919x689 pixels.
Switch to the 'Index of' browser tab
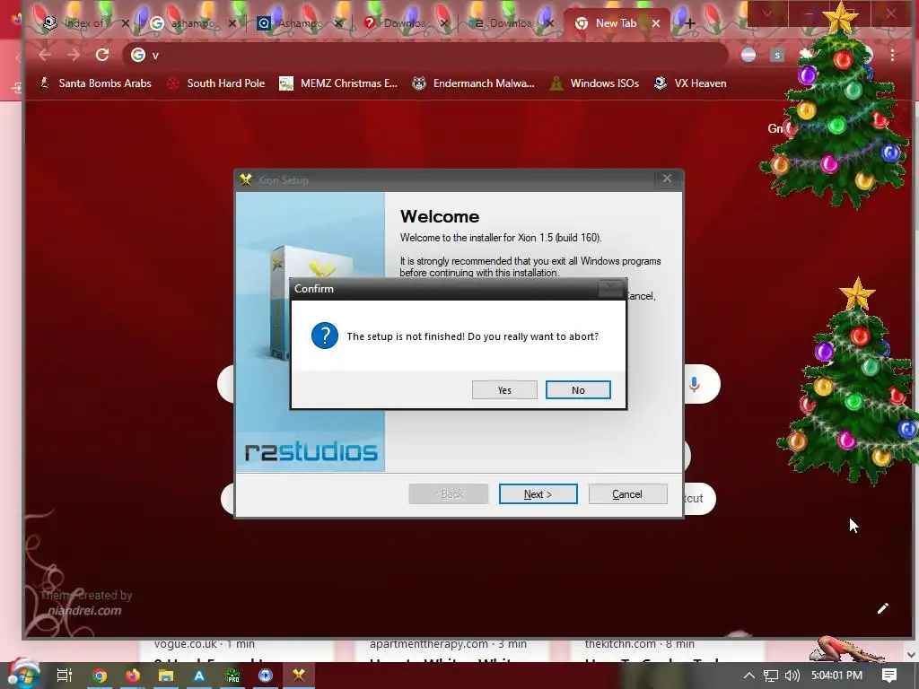82,23
